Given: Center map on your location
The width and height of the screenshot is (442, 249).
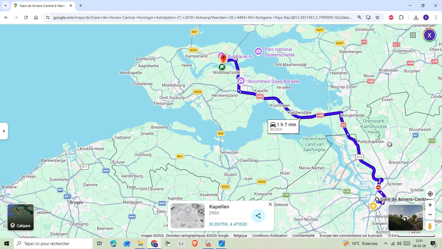Looking at the screenshot, I should click(430, 194).
